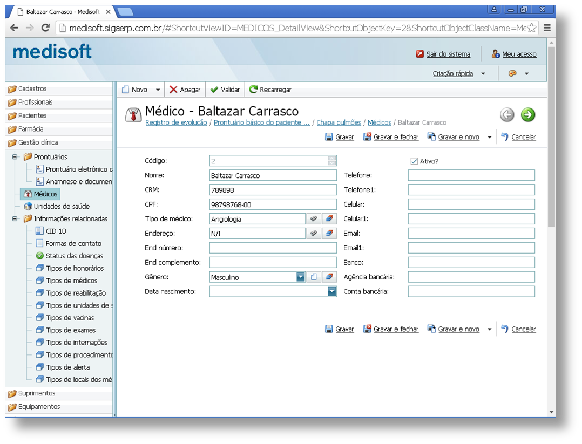Open Profissionais navigation group
This screenshot has height=444, width=582.
click(59, 103)
